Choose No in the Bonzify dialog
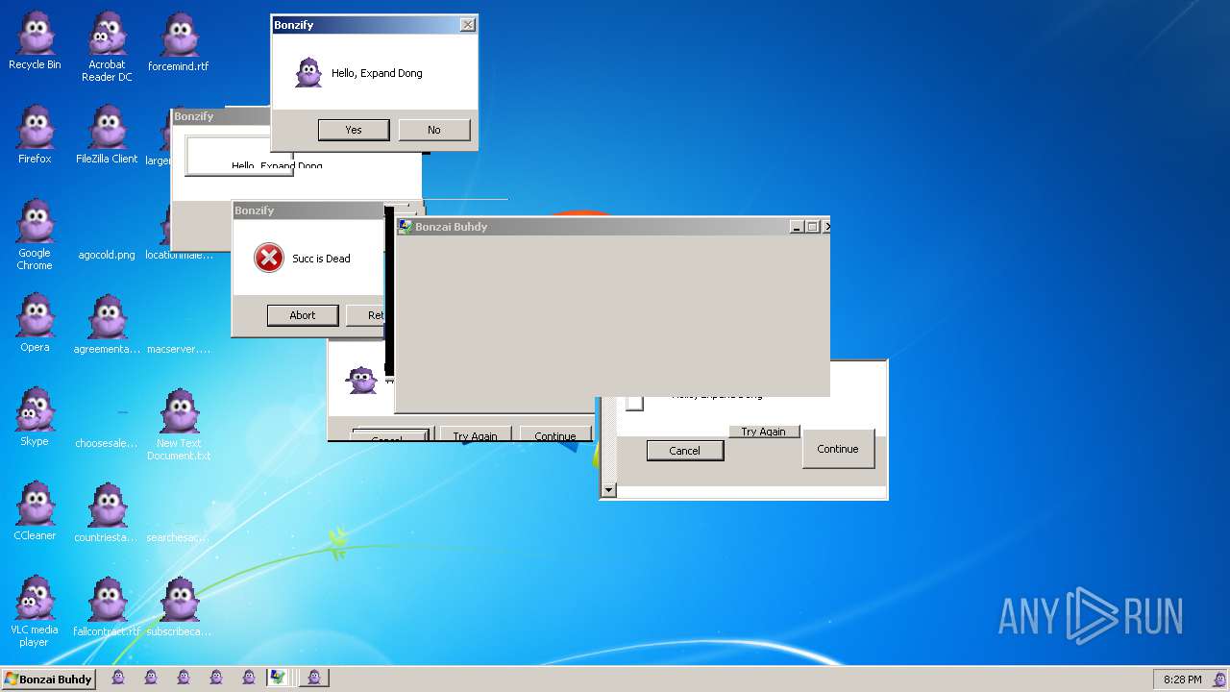Viewport: 1230px width, 692px height. point(434,130)
